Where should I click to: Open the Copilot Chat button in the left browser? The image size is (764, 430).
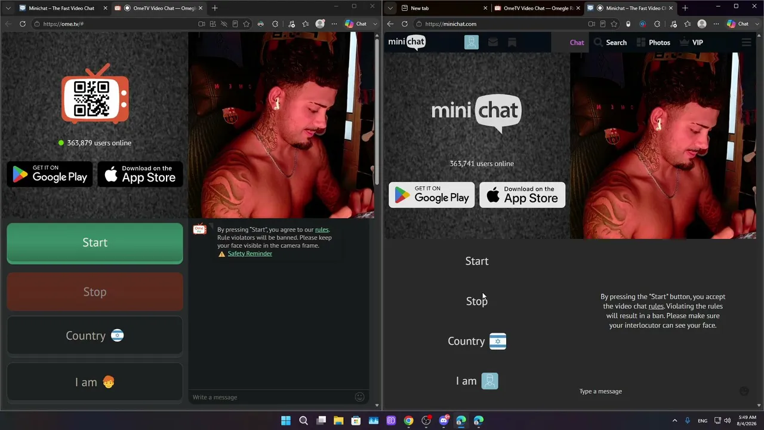click(x=356, y=24)
